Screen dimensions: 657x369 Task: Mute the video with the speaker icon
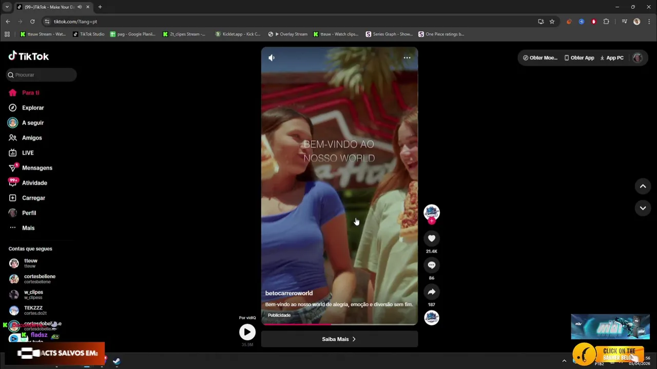click(x=272, y=58)
